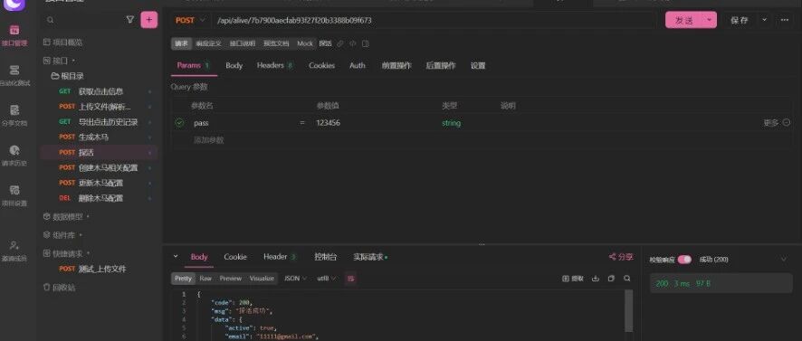The width and height of the screenshot is (802, 341).
Task: Click the Apifox logo icon
Action: pyautogui.click(x=14, y=5)
